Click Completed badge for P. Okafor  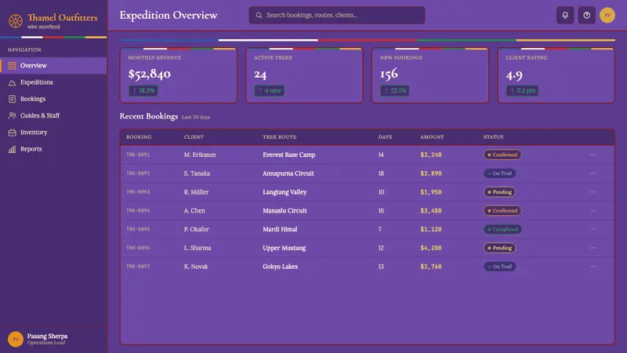[502, 229]
